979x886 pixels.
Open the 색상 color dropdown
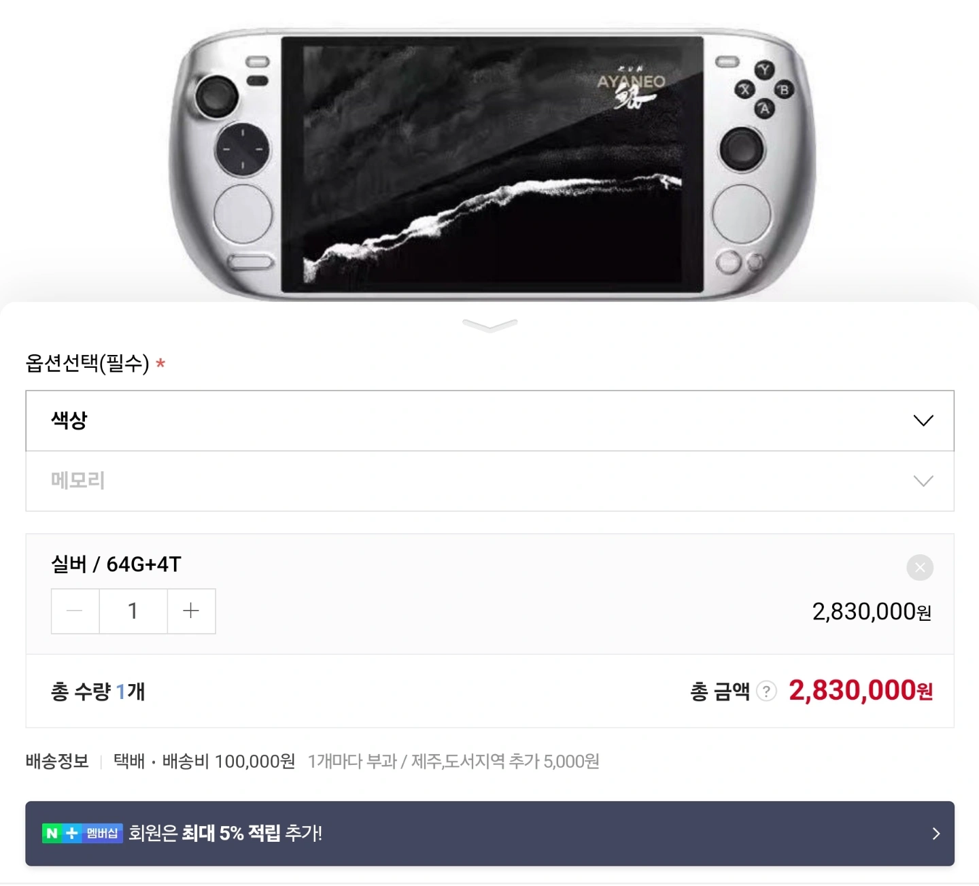489,420
